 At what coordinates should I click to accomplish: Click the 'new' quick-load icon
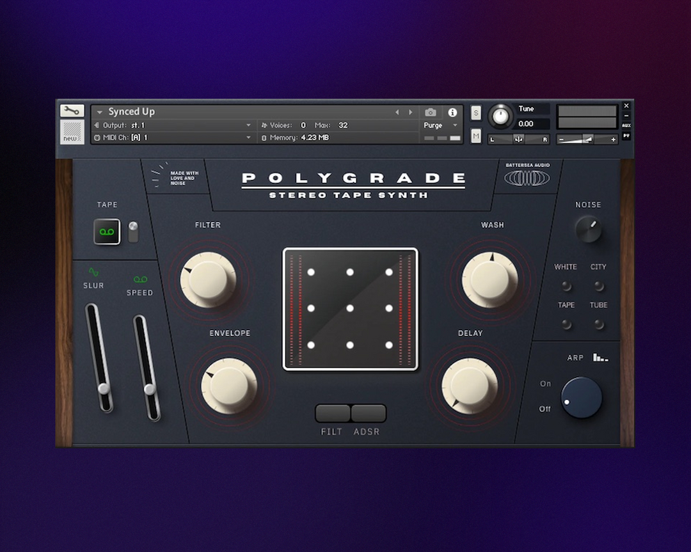(72, 133)
